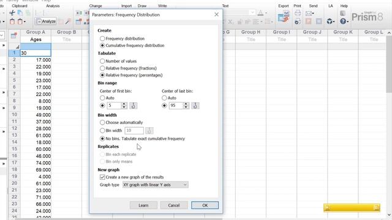Open the font name dropdown in the Text group
Viewport: 392px width, 220px height.
252,12
